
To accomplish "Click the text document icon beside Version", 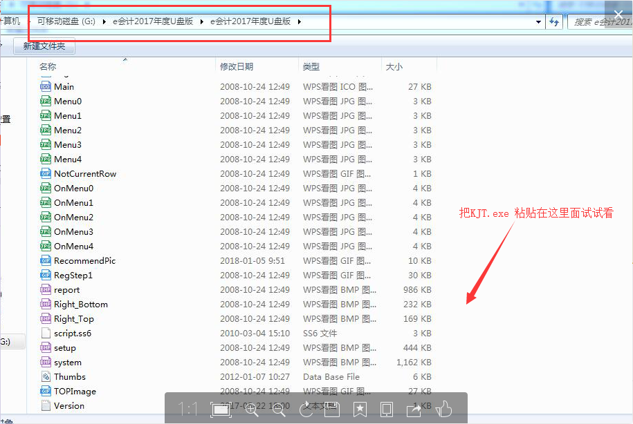I will 45,406.
